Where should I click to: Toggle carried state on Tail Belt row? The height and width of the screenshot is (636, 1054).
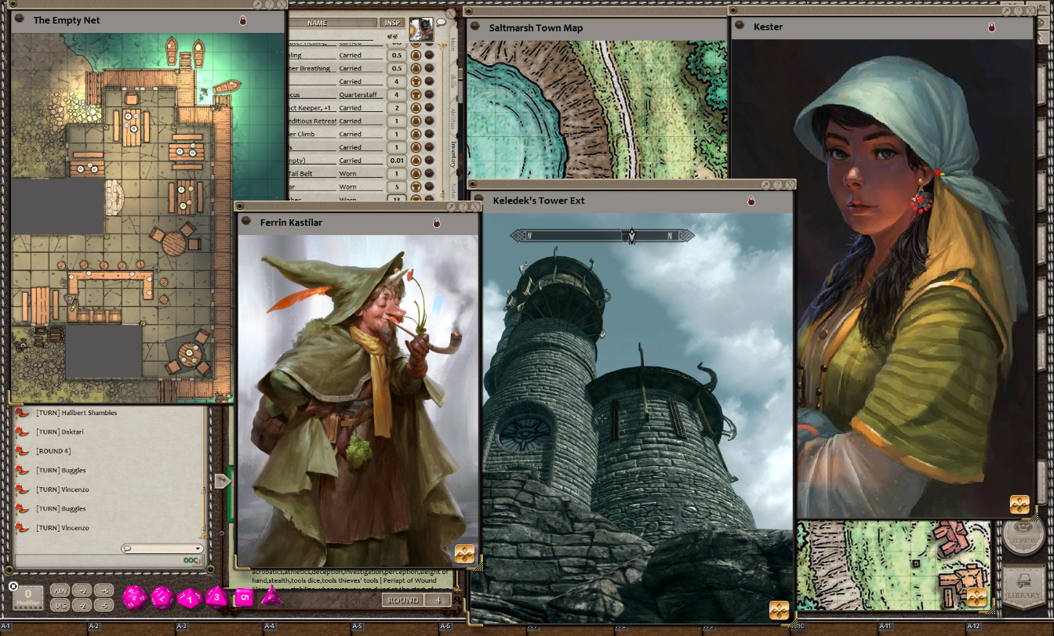416,174
